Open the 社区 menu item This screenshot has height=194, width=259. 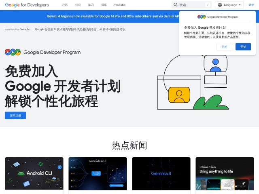point(65,5)
